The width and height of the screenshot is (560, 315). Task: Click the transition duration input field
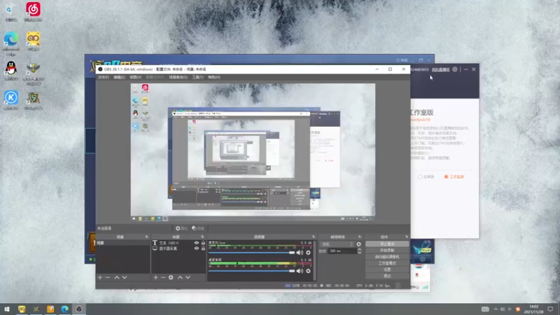pos(342,251)
